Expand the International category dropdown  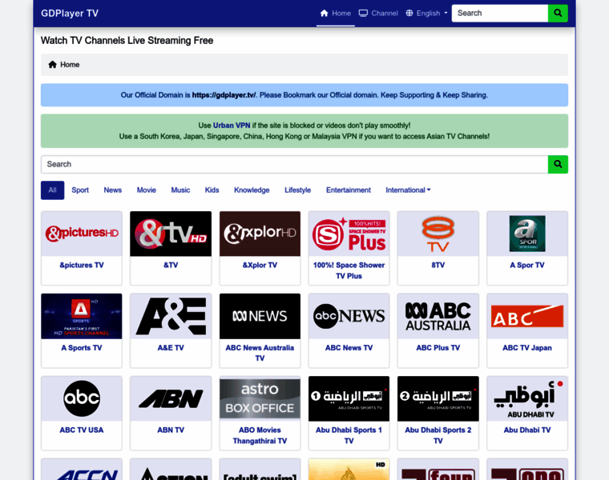[x=408, y=190]
